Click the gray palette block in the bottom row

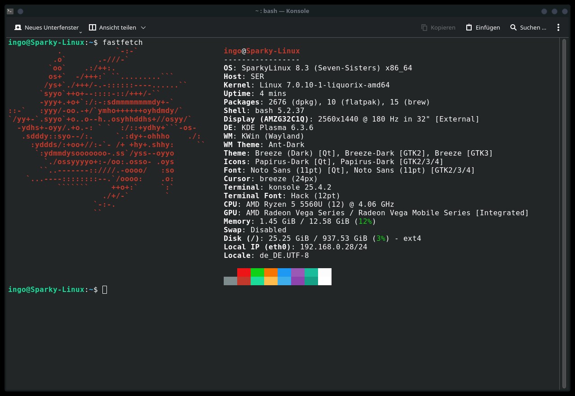[x=230, y=281]
